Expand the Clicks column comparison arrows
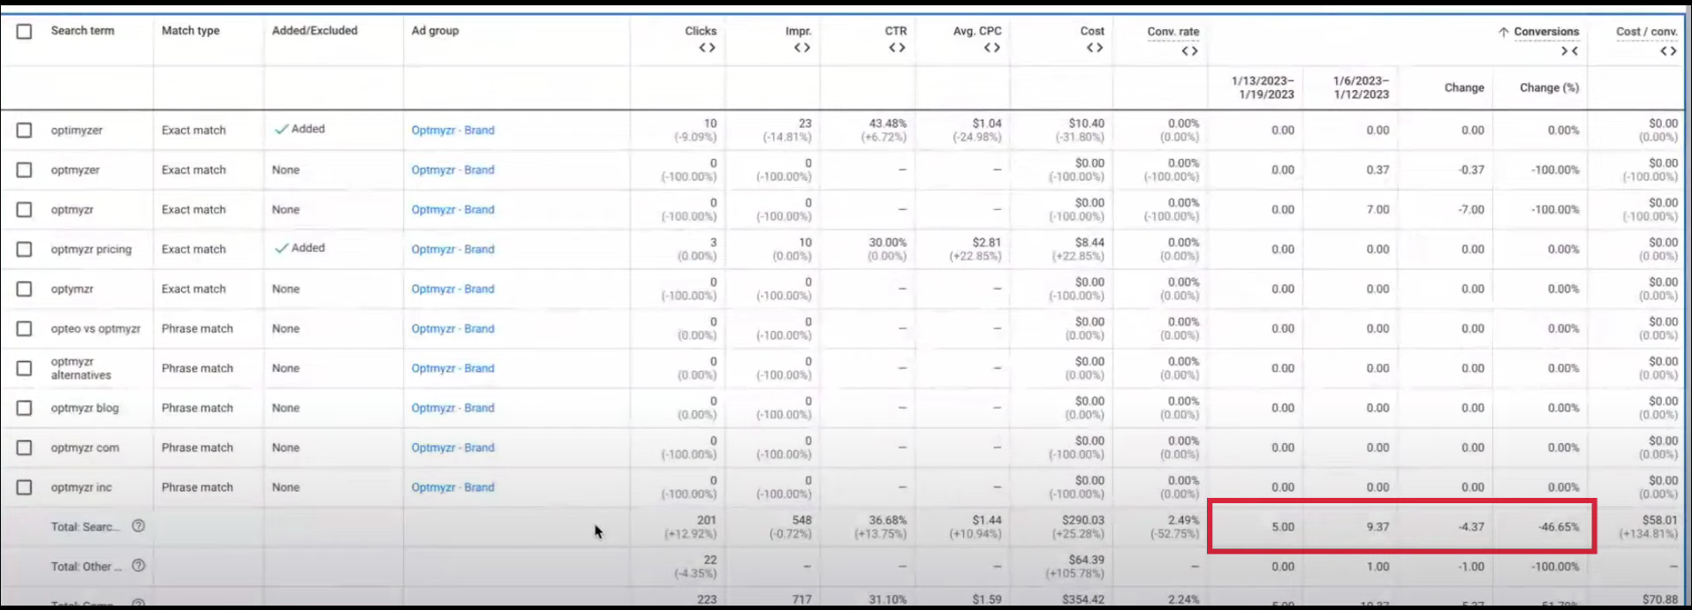The image size is (1692, 610). 707,48
